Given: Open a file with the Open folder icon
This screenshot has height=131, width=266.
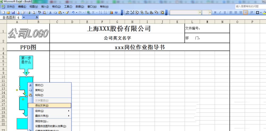Looking at the screenshot, I should point(8,12).
